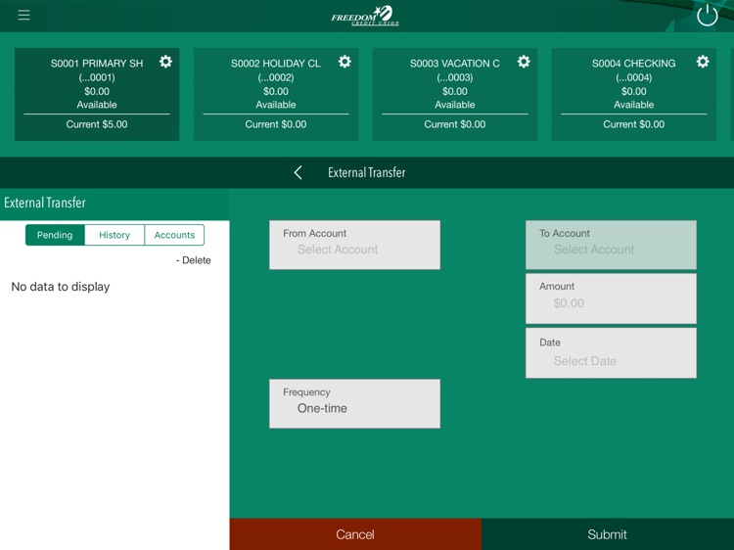Tap the Freedom Credit Union logo

click(x=365, y=16)
